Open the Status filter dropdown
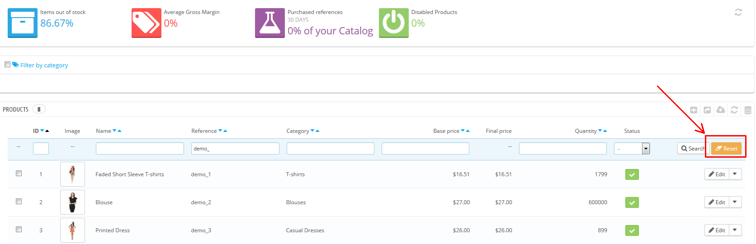Image resolution: width=756 pixels, height=244 pixels. click(x=632, y=148)
